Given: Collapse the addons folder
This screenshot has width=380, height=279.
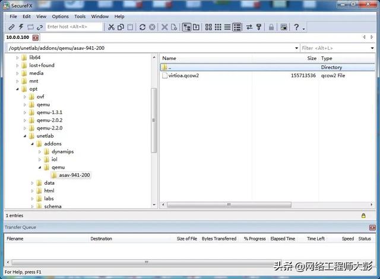Looking at the screenshot, I should point(32,144).
